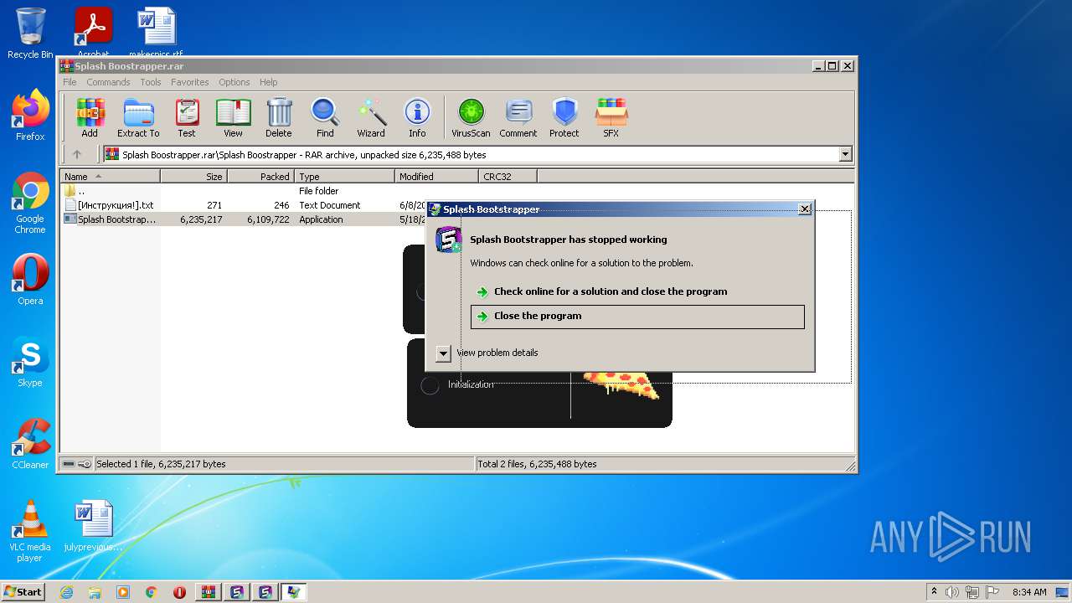Click the SFX toolbar icon
Viewport: 1072px width, 603px height.
[x=611, y=118]
